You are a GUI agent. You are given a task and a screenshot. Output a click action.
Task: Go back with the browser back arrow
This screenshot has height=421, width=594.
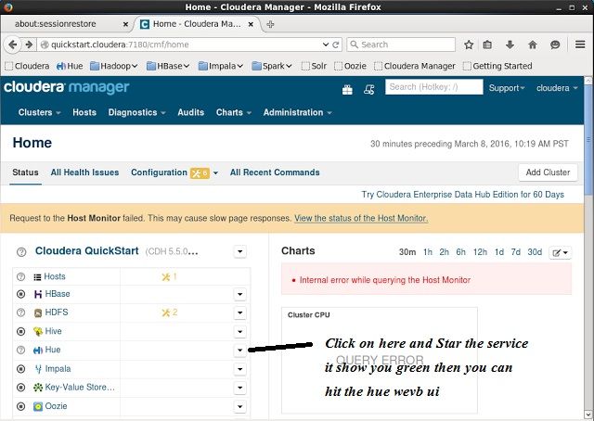coord(12,45)
